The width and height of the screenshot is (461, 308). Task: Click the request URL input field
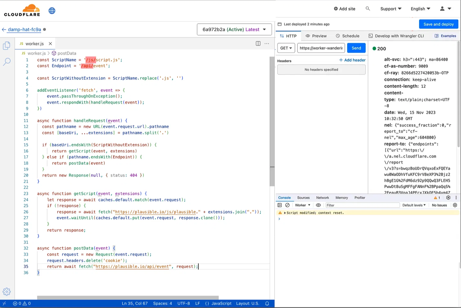321,48
